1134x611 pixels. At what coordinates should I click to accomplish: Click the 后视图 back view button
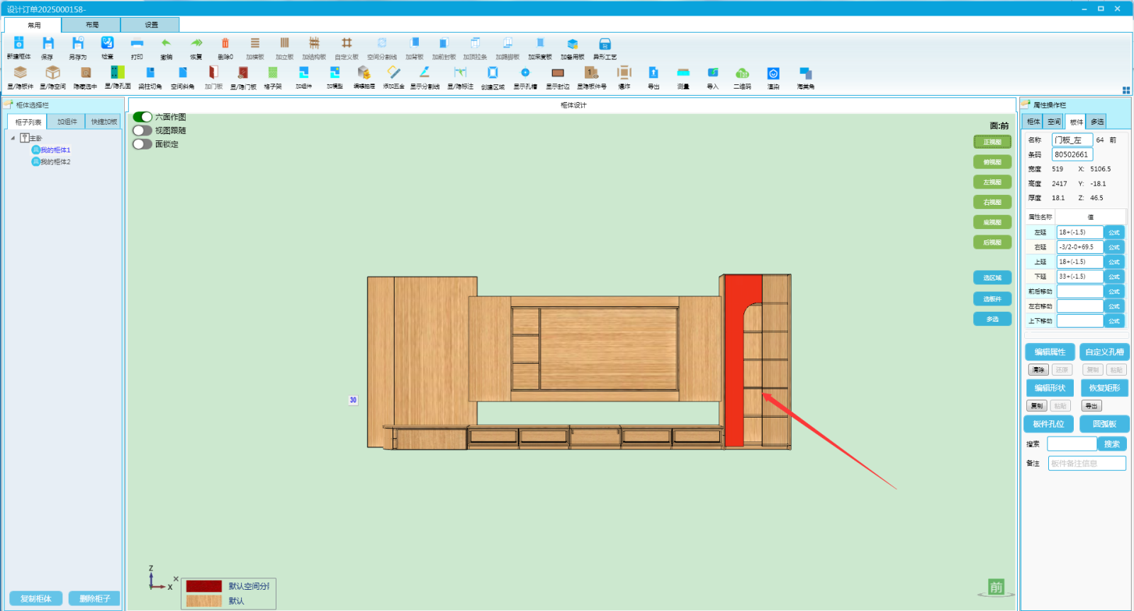pos(992,242)
